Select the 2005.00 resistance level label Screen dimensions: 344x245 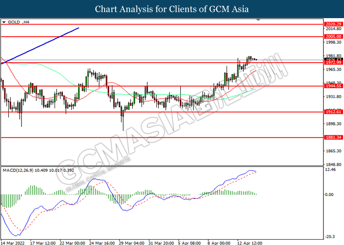click(333, 37)
